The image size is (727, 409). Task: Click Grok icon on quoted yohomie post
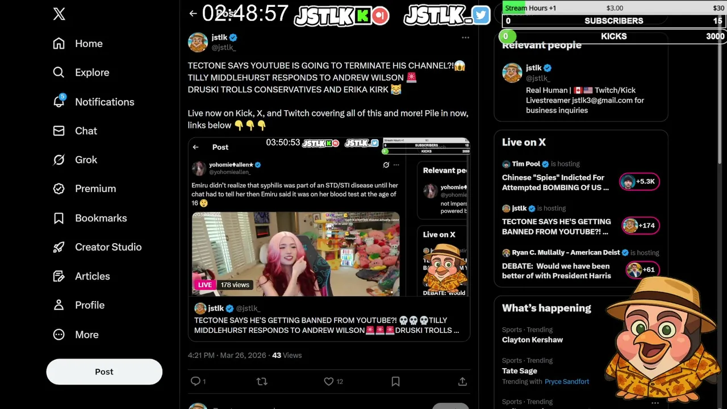[386, 165]
